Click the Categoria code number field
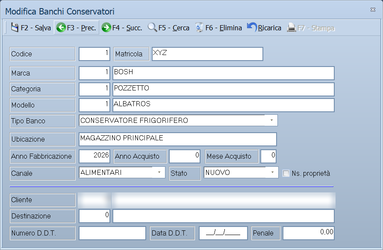Image resolution: width=383 pixels, height=250 pixels. coord(94,89)
